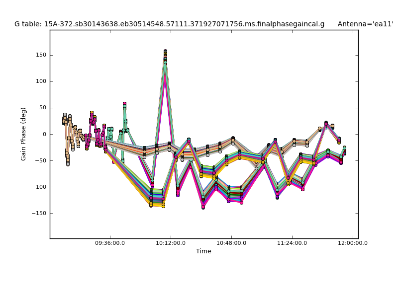Click the plot title starting with "G table"

169,24
